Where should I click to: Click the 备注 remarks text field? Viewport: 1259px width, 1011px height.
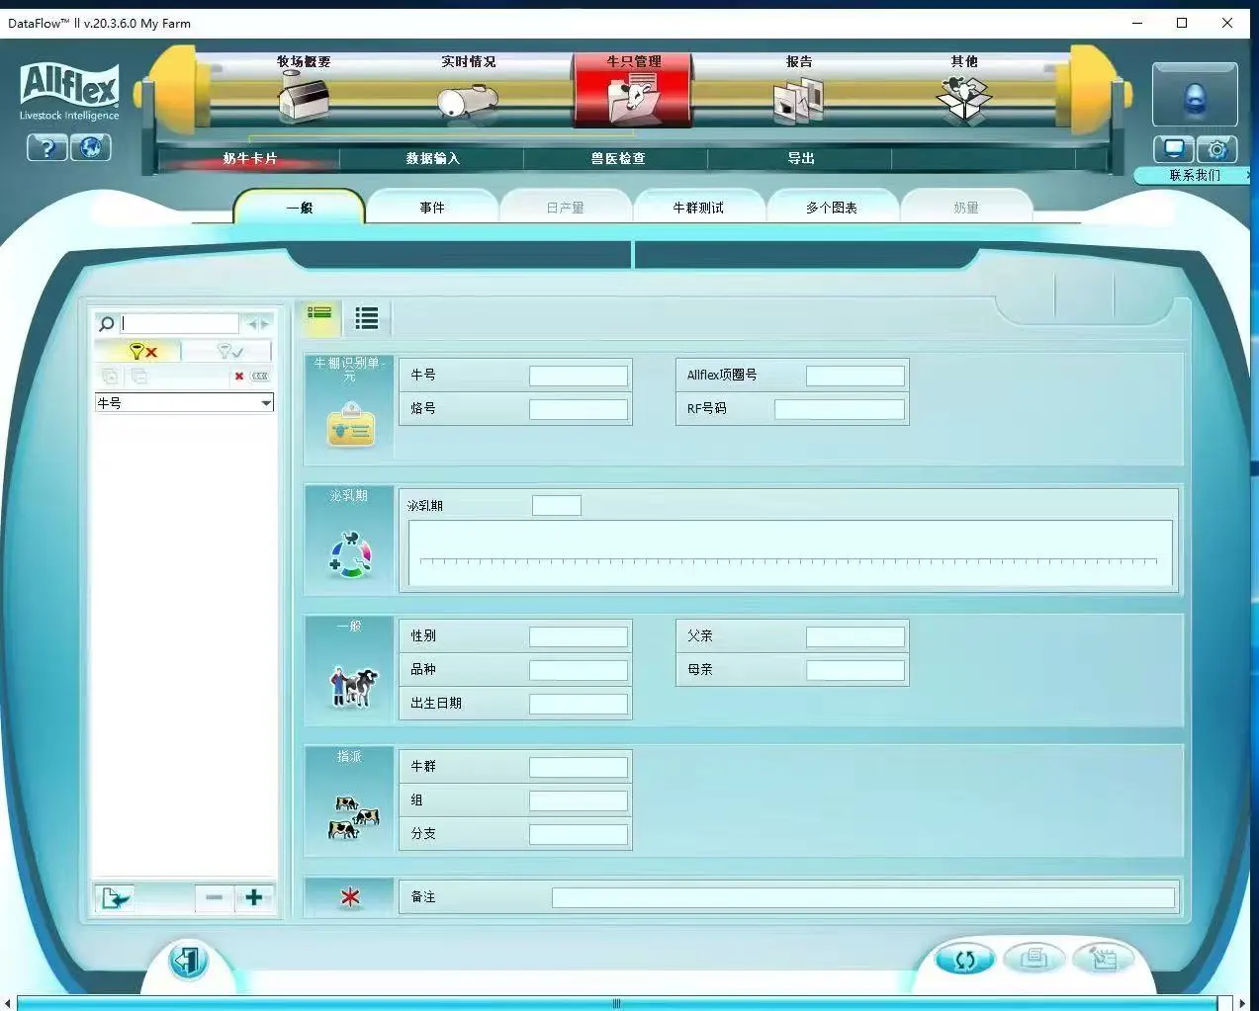(863, 897)
